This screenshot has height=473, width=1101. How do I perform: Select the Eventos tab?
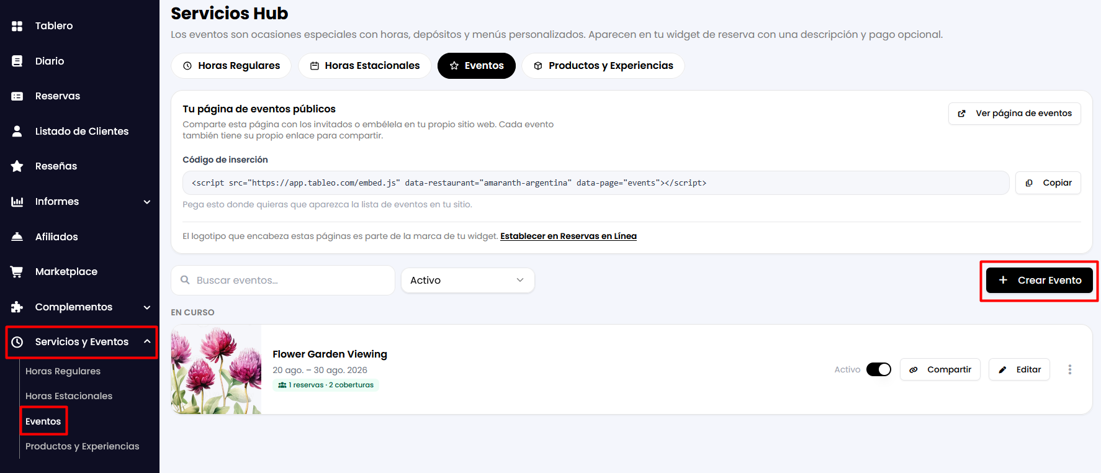[x=477, y=66]
